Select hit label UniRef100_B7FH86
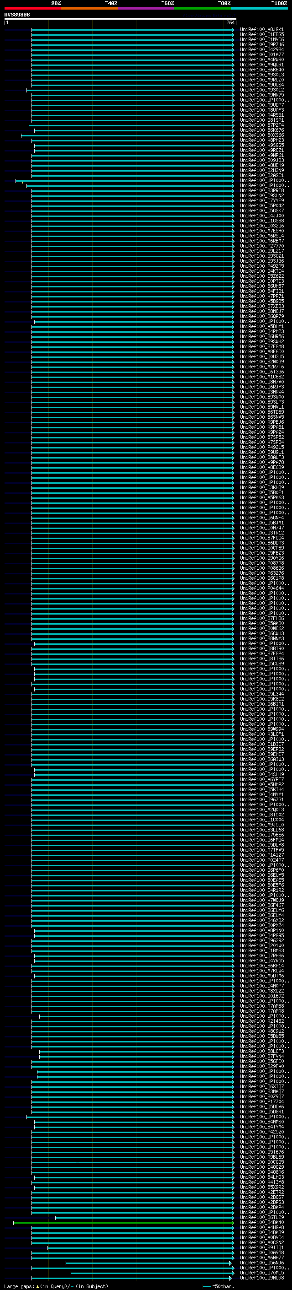The width and height of the screenshot is (292, 1290). (x=261, y=619)
